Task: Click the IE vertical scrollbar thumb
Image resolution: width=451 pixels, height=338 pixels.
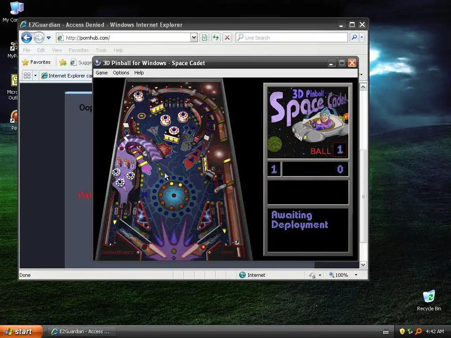Action: [x=363, y=196]
